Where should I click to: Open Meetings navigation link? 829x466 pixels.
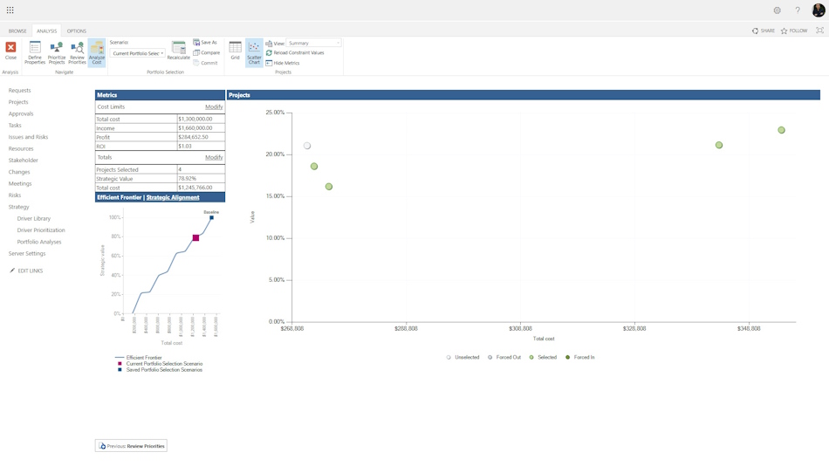pos(20,183)
